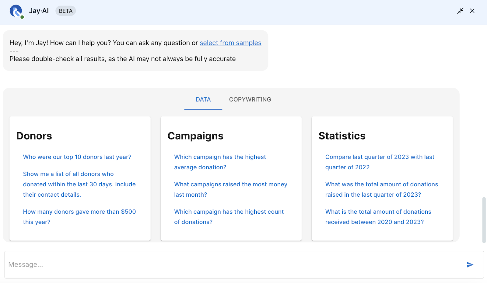
Task: Ask total donations received between 2020 and 2023
Action: [378, 217]
